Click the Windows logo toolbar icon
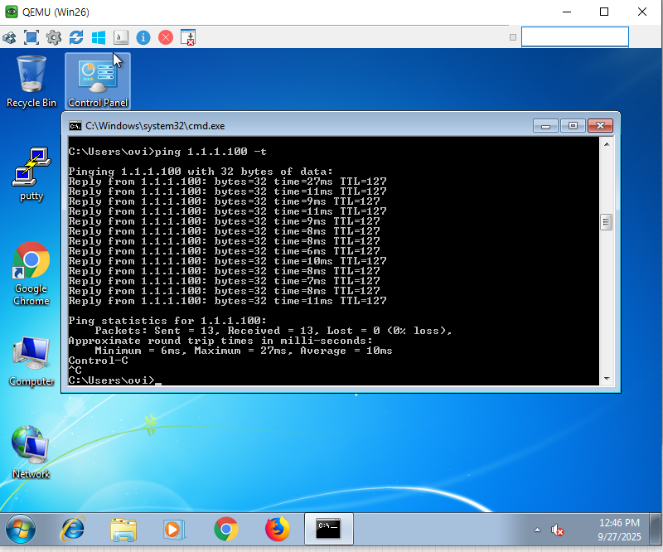Viewport: 663px width, 552px height. point(99,37)
